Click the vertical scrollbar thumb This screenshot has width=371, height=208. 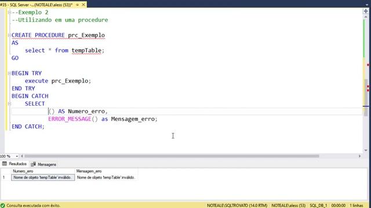point(366,98)
